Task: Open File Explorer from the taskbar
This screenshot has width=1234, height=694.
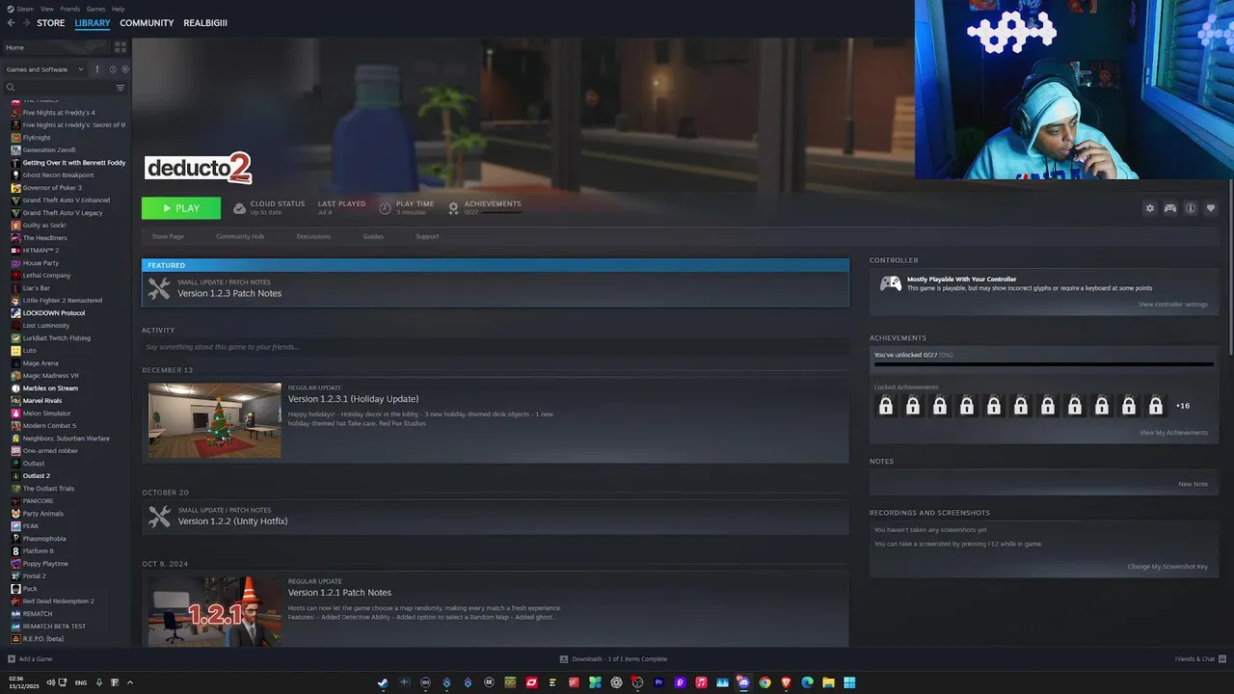Action: 828,682
